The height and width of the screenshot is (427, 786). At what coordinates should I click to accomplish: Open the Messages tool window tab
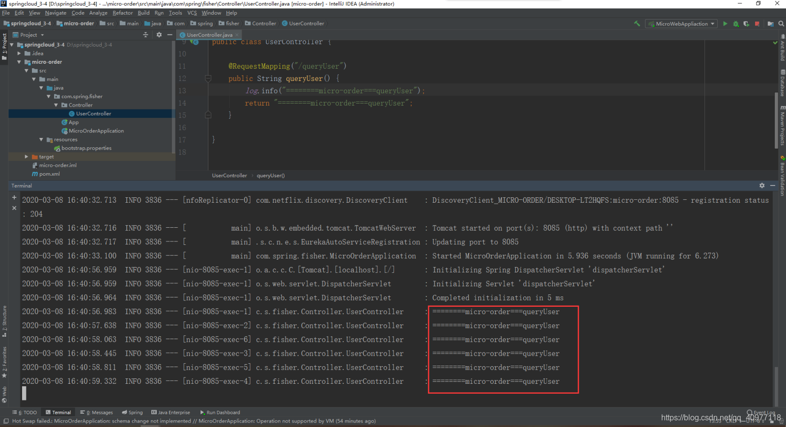97,412
